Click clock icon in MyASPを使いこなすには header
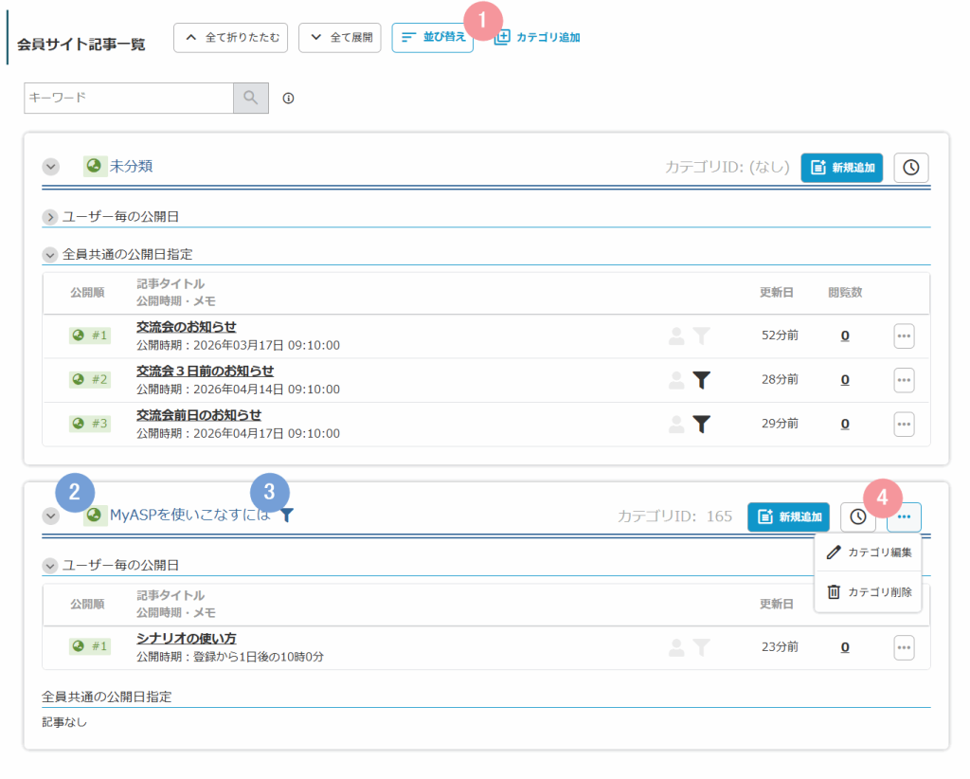The height and width of the screenshot is (779, 970). [857, 516]
